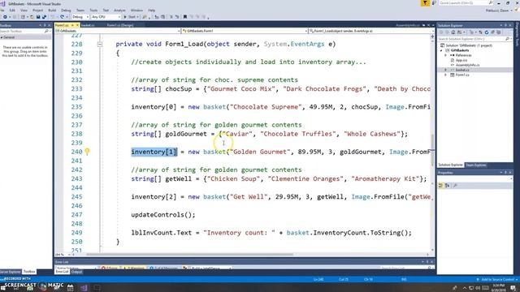Switch to the Output tab
520x292 pixels.
pos(76,272)
